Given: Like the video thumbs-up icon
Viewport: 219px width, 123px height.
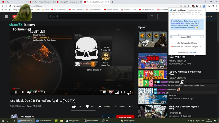Looking at the screenshot, I should tap(74, 106).
